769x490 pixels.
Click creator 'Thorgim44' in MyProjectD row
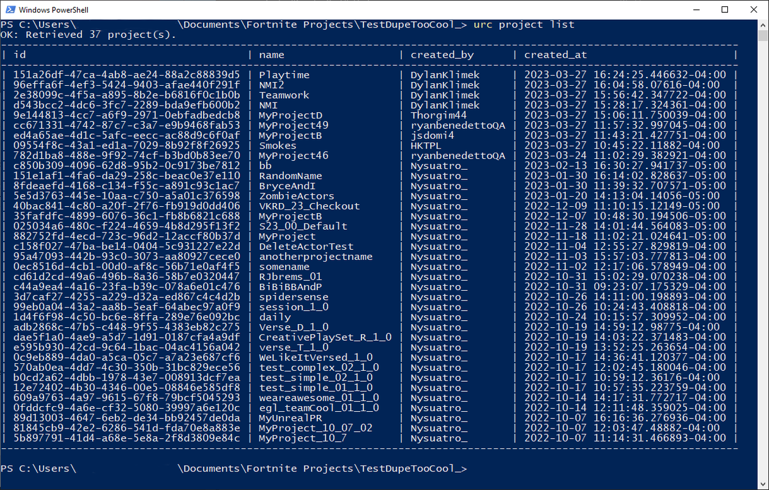coord(439,115)
